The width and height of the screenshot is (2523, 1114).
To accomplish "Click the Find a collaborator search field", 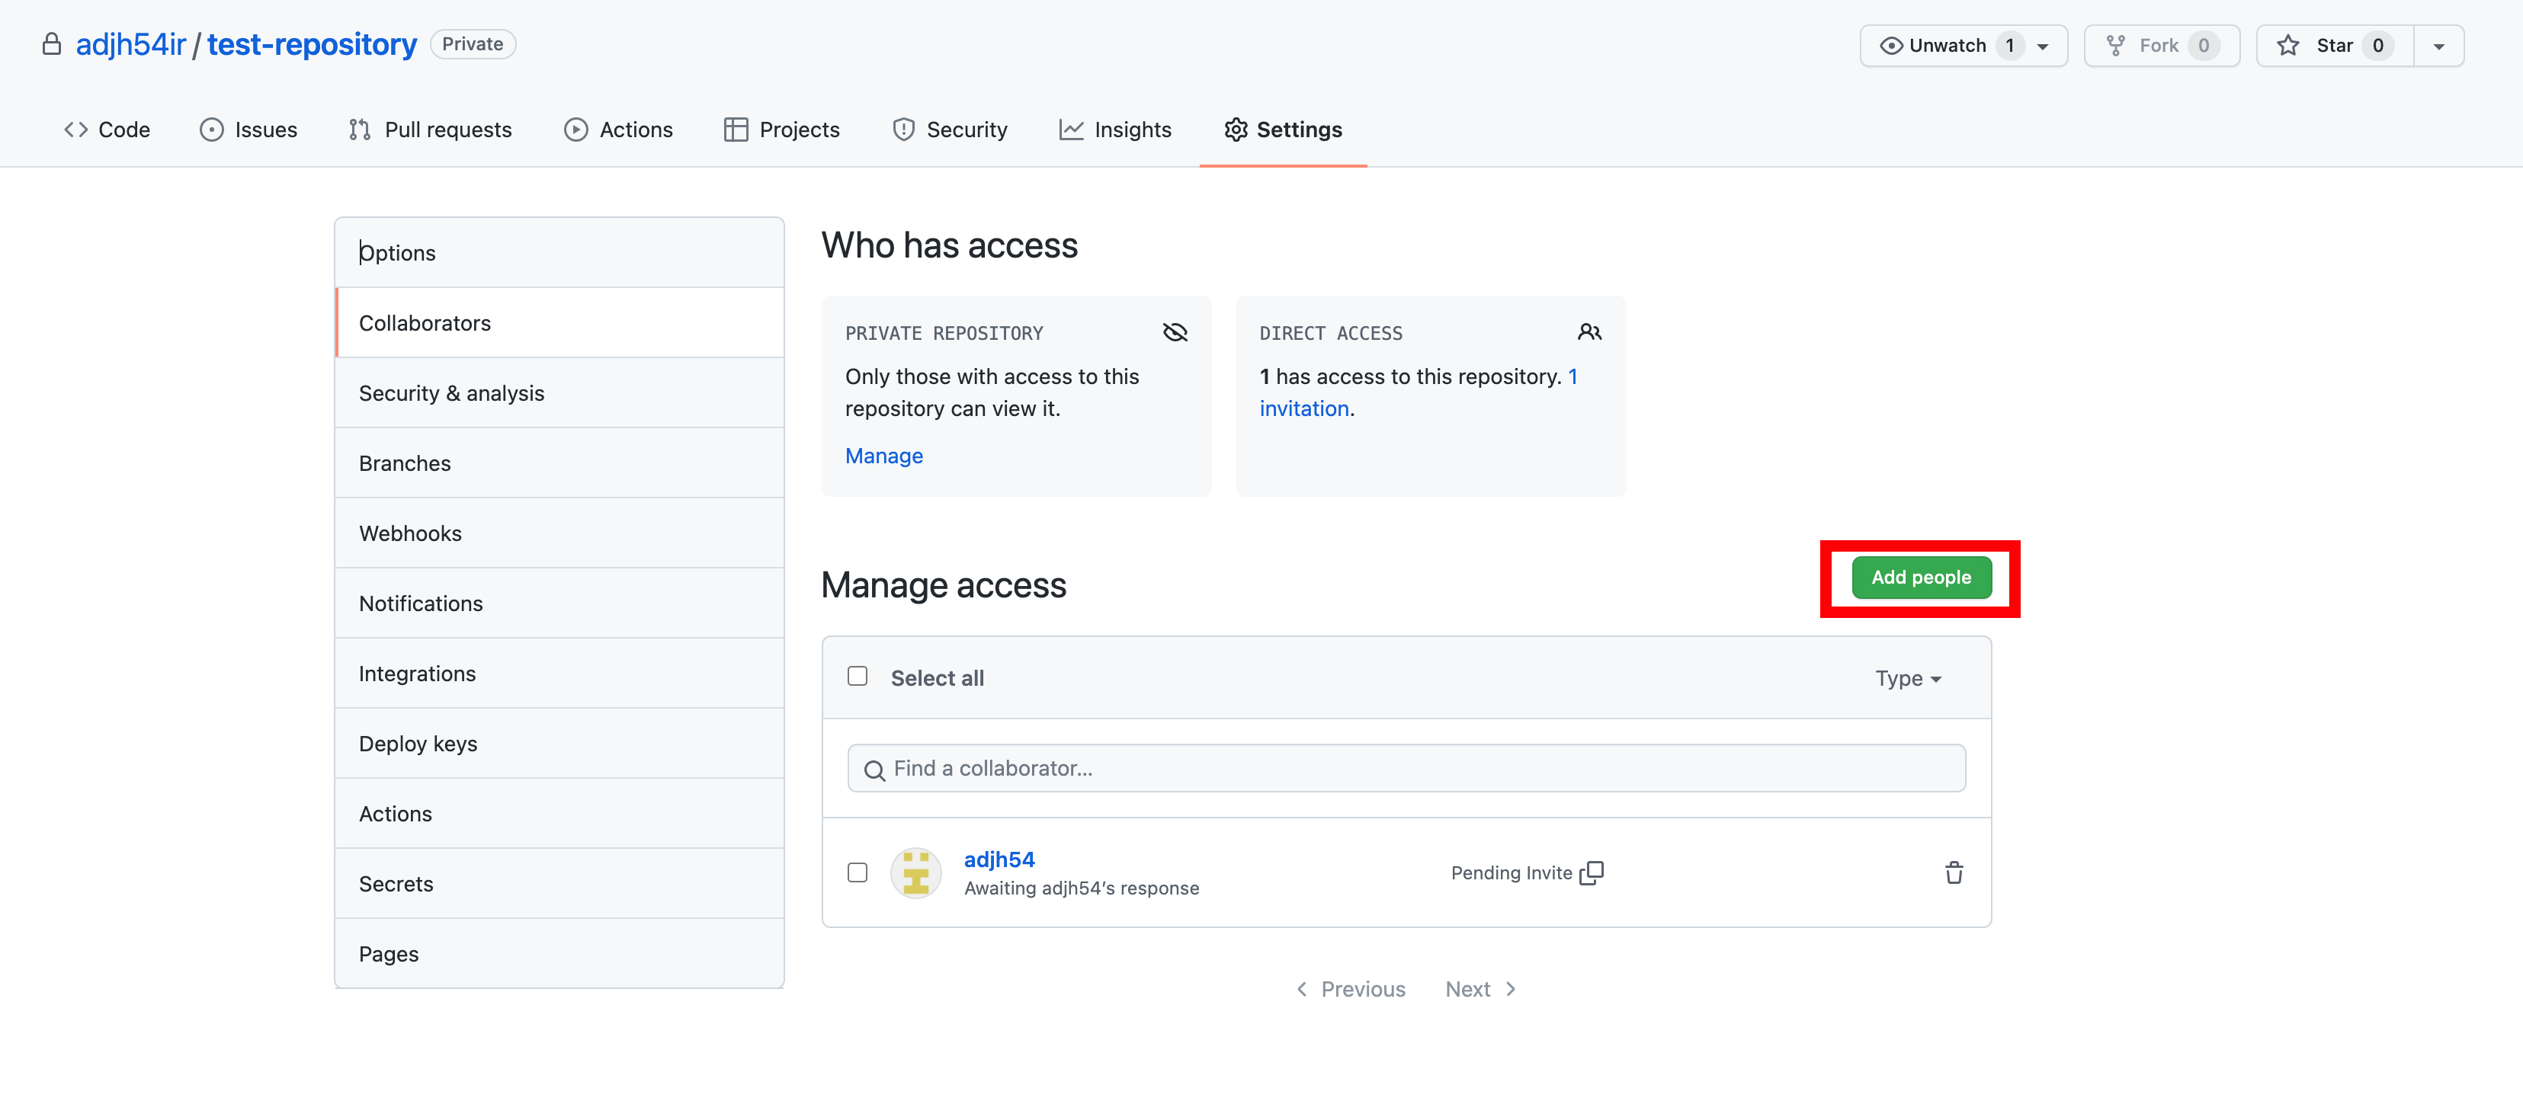I will pos(1406,768).
